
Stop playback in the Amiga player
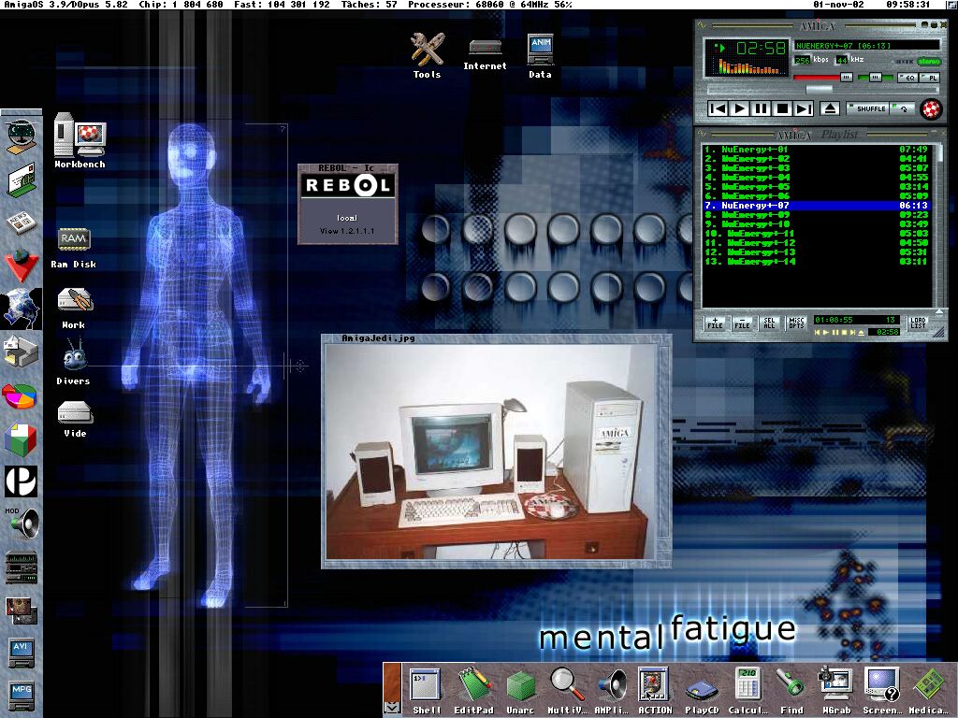782,108
